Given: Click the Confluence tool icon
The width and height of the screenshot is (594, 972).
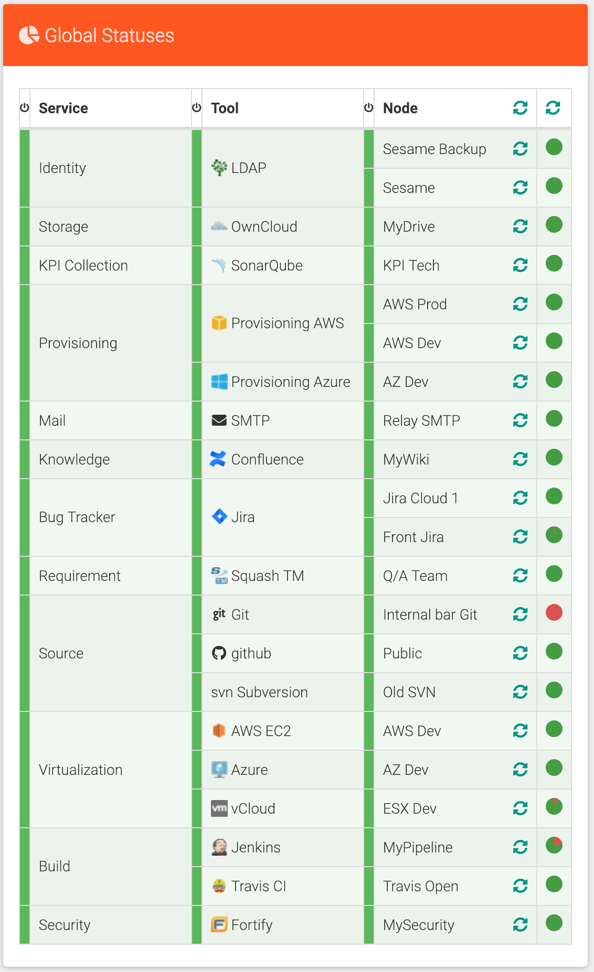Looking at the screenshot, I should tap(218, 459).
